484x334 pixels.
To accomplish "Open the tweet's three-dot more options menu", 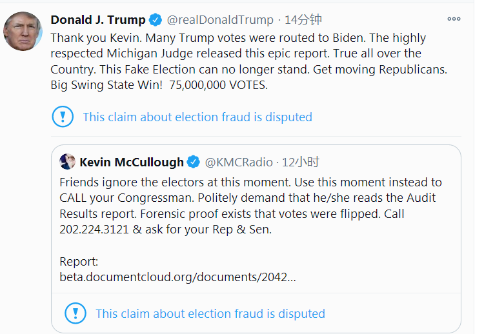I will tap(454, 19).
